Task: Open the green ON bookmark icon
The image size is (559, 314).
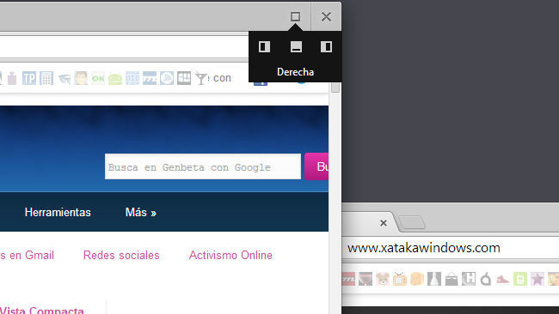Action: pos(98,78)
